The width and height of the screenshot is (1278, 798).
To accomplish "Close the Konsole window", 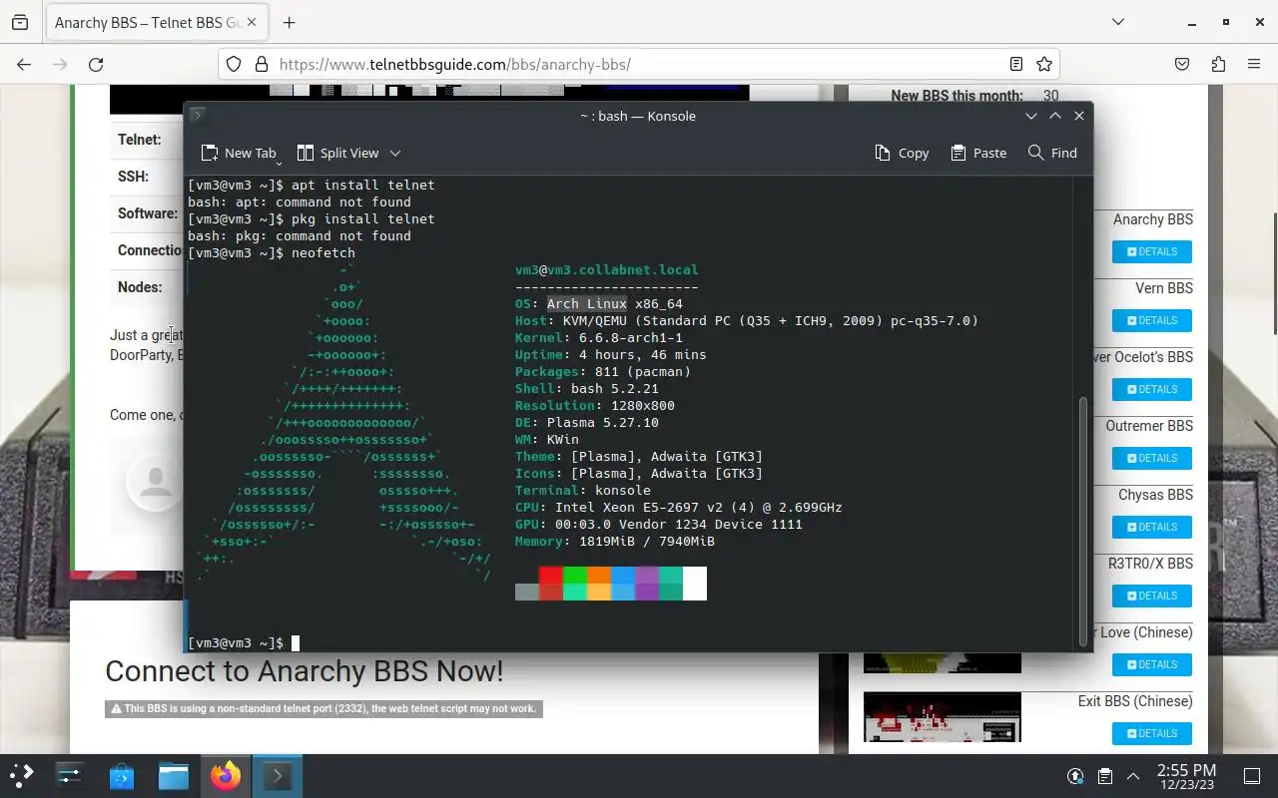I will click(1079, 116).
